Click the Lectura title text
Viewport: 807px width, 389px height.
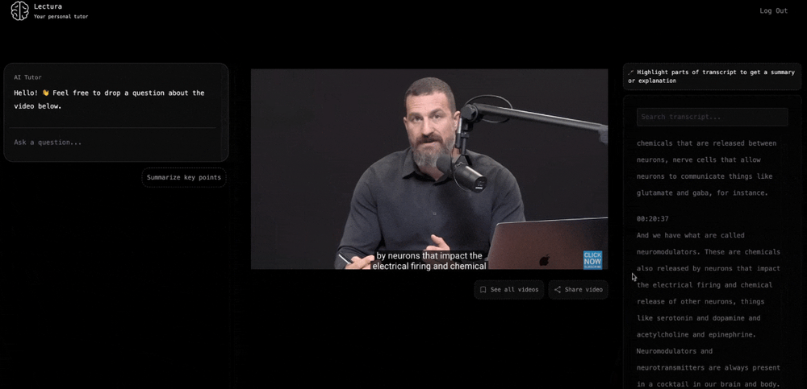tap(48, 6)
